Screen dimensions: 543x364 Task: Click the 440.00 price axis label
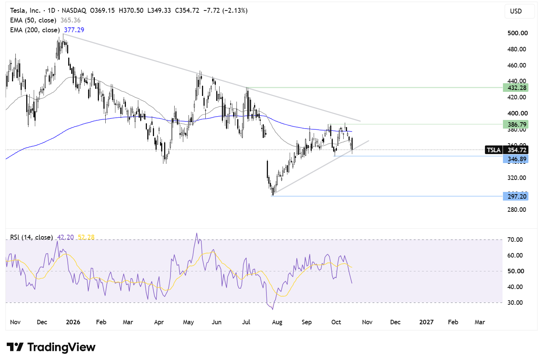pos(517,81)
